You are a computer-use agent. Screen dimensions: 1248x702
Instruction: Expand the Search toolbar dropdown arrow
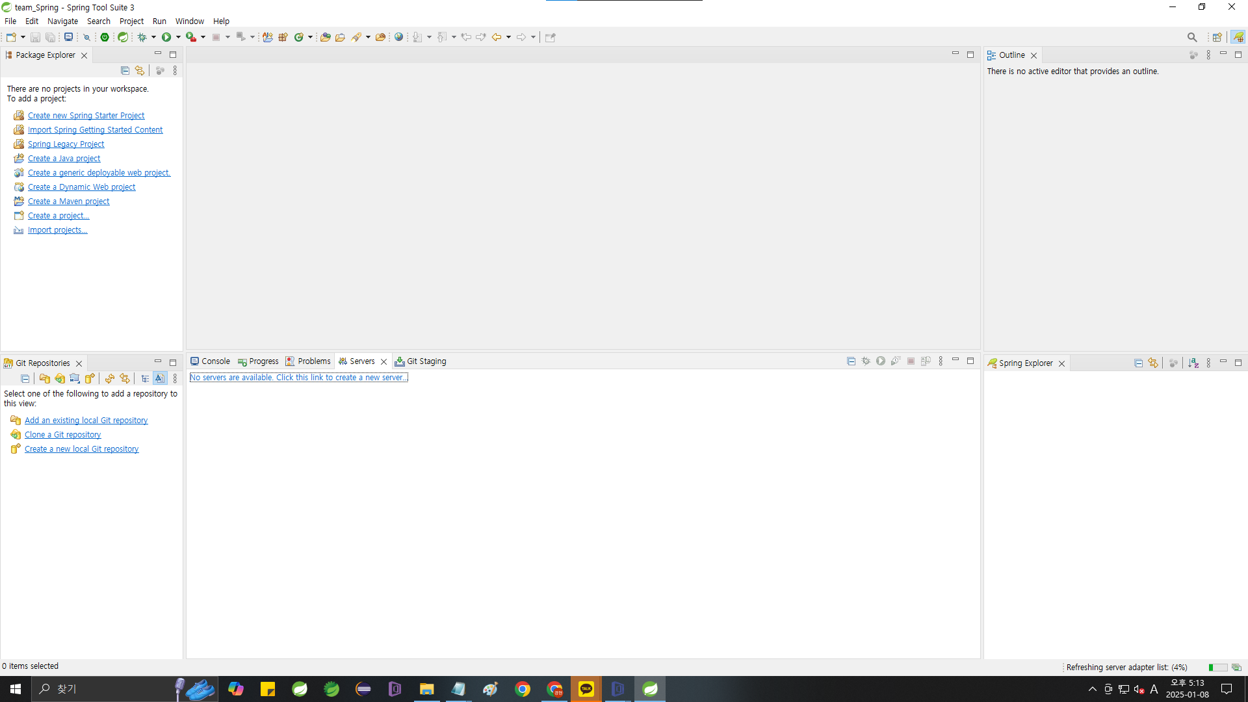[368, 37]
